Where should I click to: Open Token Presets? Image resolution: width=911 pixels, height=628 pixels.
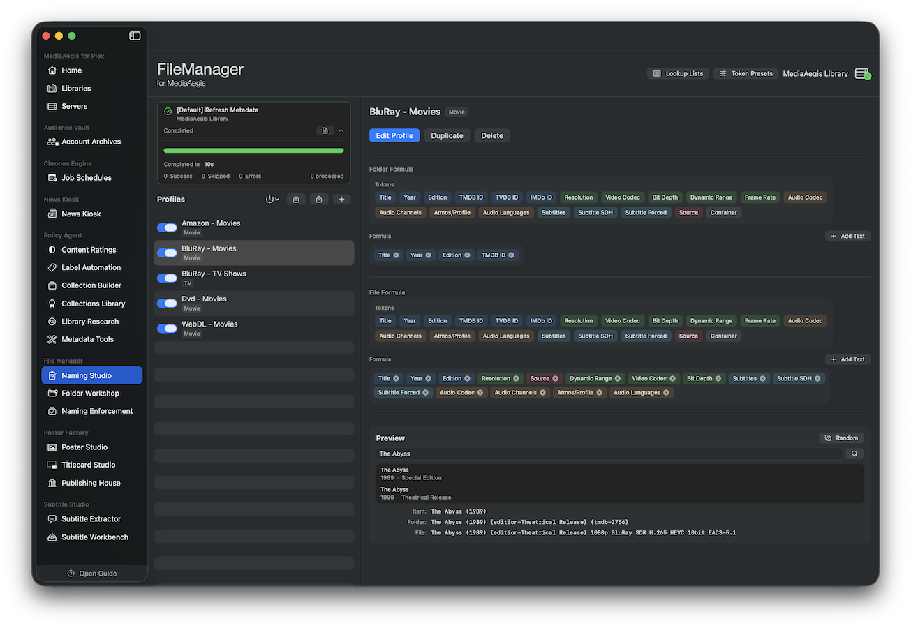746,73
